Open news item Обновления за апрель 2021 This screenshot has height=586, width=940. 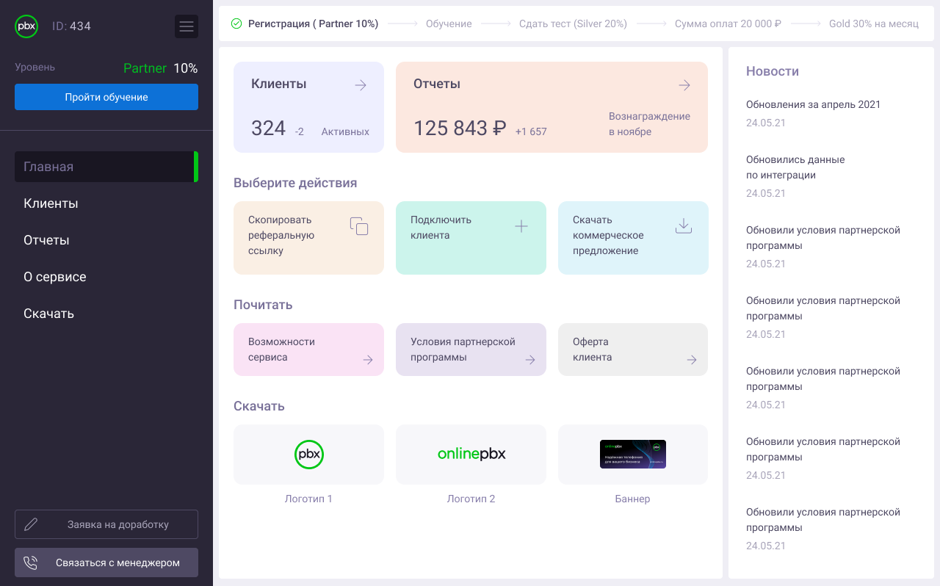click(x=812, y=104)
